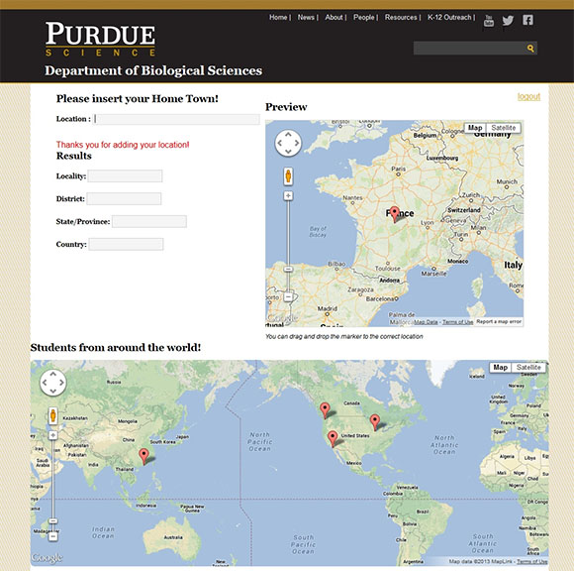Switch Preview map to Map view
The height and width of the screenshot is (571, 574).
point(475,128)
